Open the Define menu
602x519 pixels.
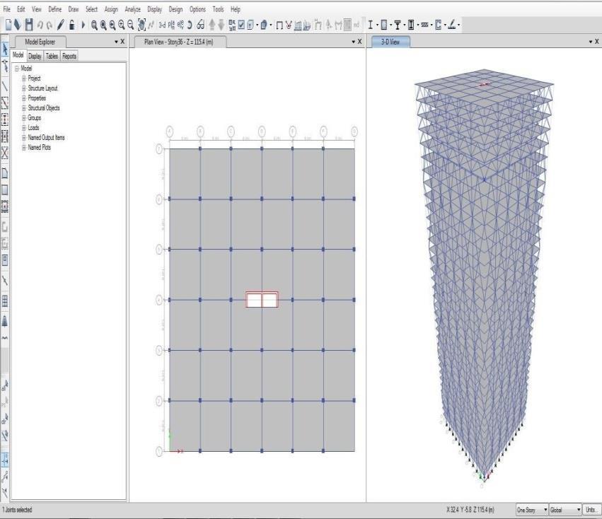[55, 8]
